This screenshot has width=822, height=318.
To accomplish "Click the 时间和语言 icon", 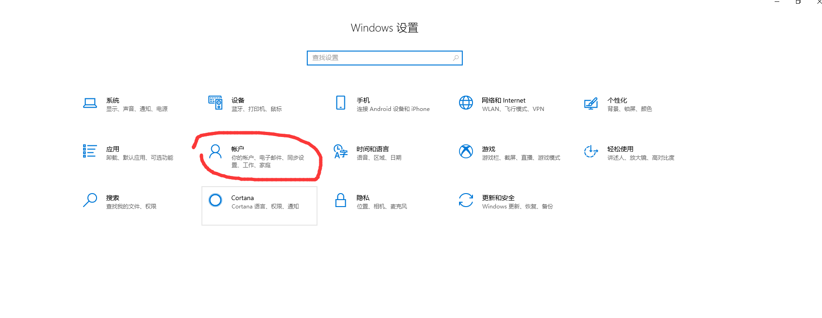I will 341,151.
